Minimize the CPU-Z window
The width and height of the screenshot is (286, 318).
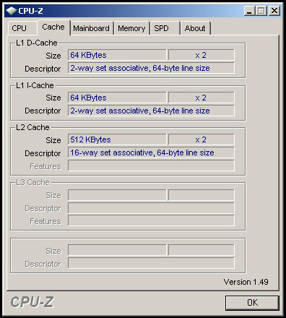tap(250, 11)
